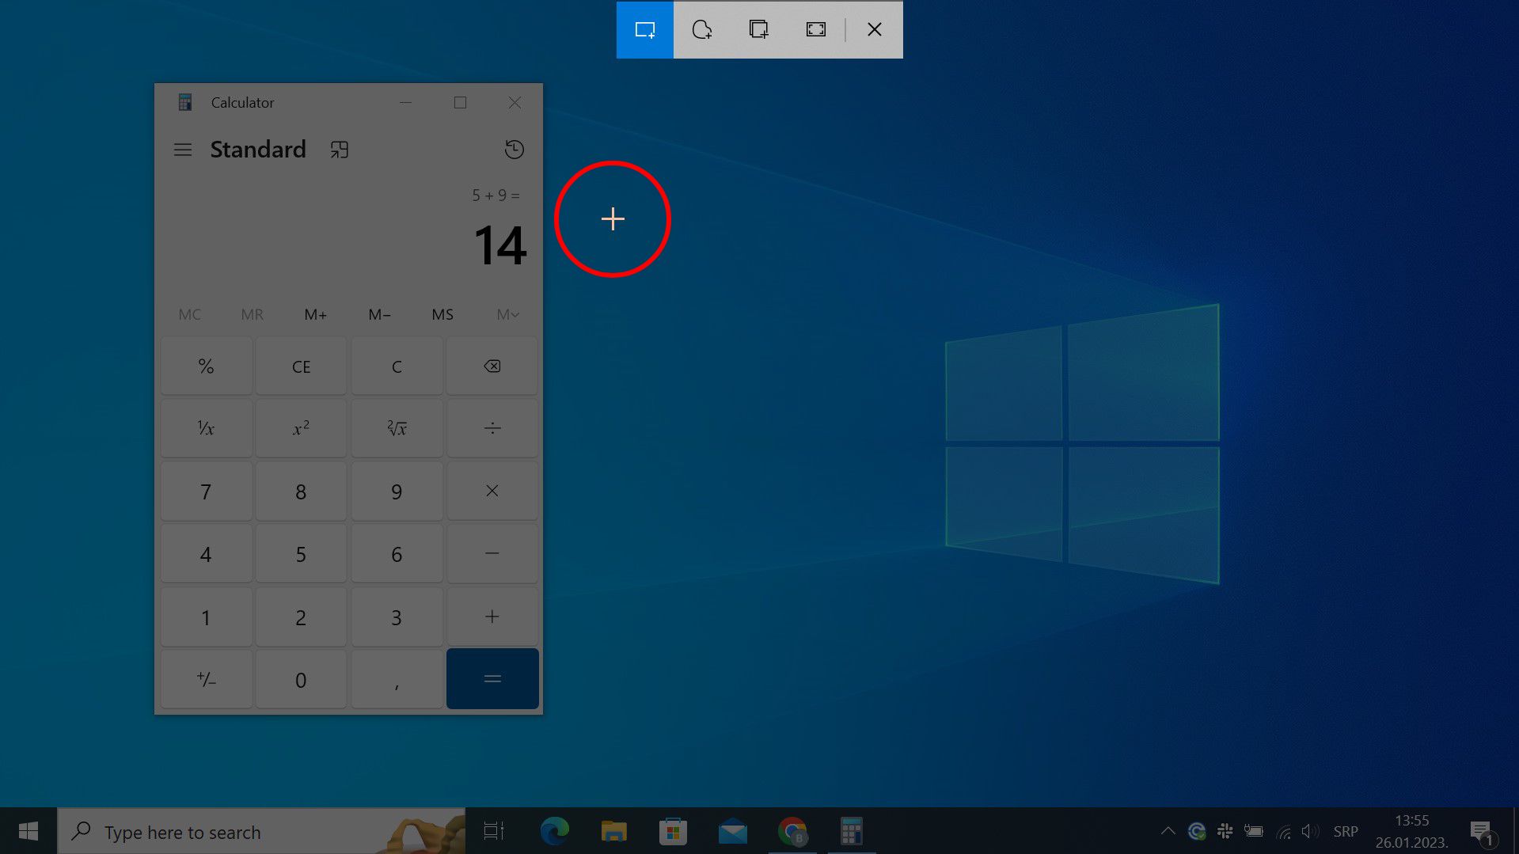Open Mail app from taskbar

coord(732,831)
